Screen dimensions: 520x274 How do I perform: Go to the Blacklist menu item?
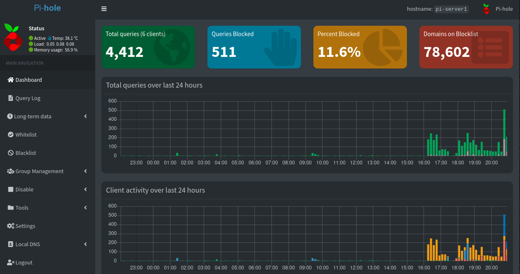tap(47, 153)
